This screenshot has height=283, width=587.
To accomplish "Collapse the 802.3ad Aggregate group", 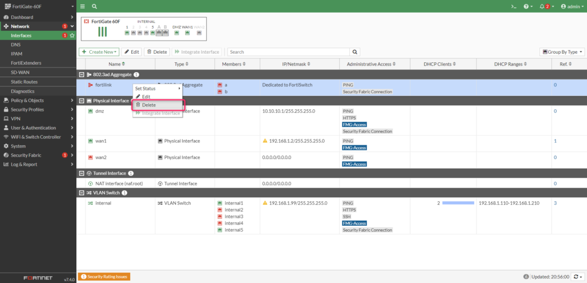I will coord(81,75).
